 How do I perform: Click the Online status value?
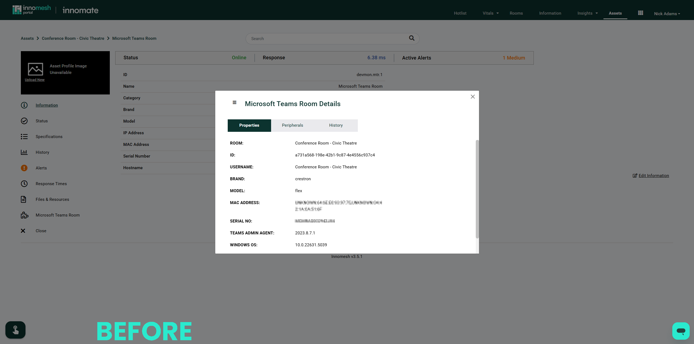(239, 58)
